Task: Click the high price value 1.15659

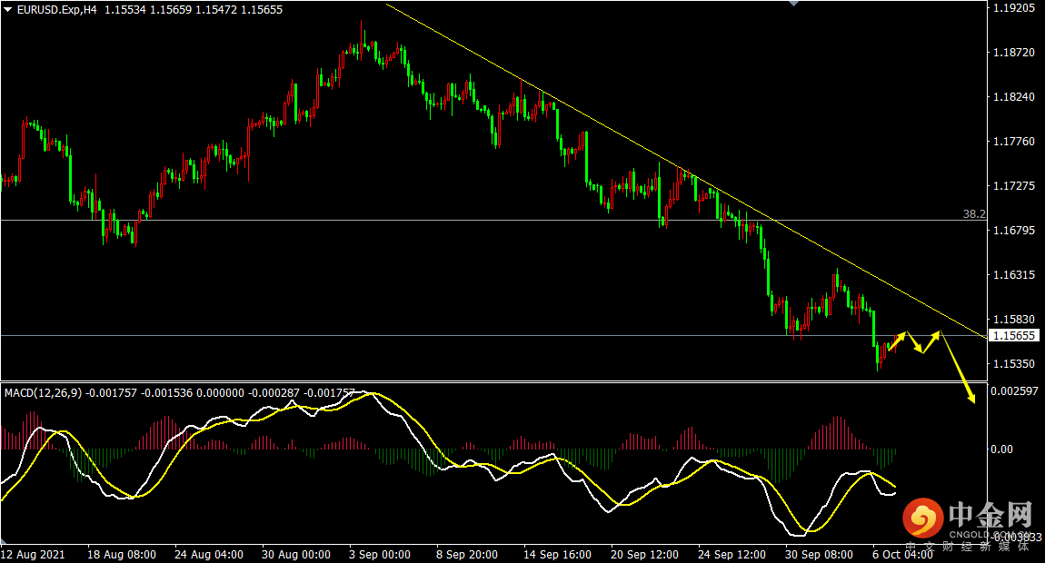Action: pyautogui.click(x=171, y=9)
